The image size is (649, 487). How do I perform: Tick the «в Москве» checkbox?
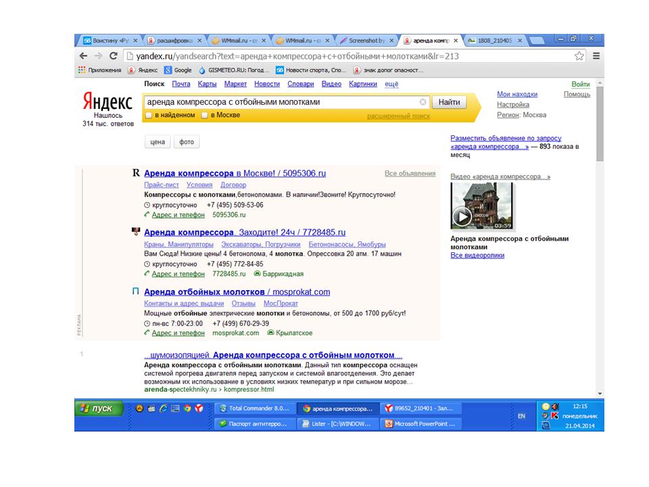pos(204,115)
